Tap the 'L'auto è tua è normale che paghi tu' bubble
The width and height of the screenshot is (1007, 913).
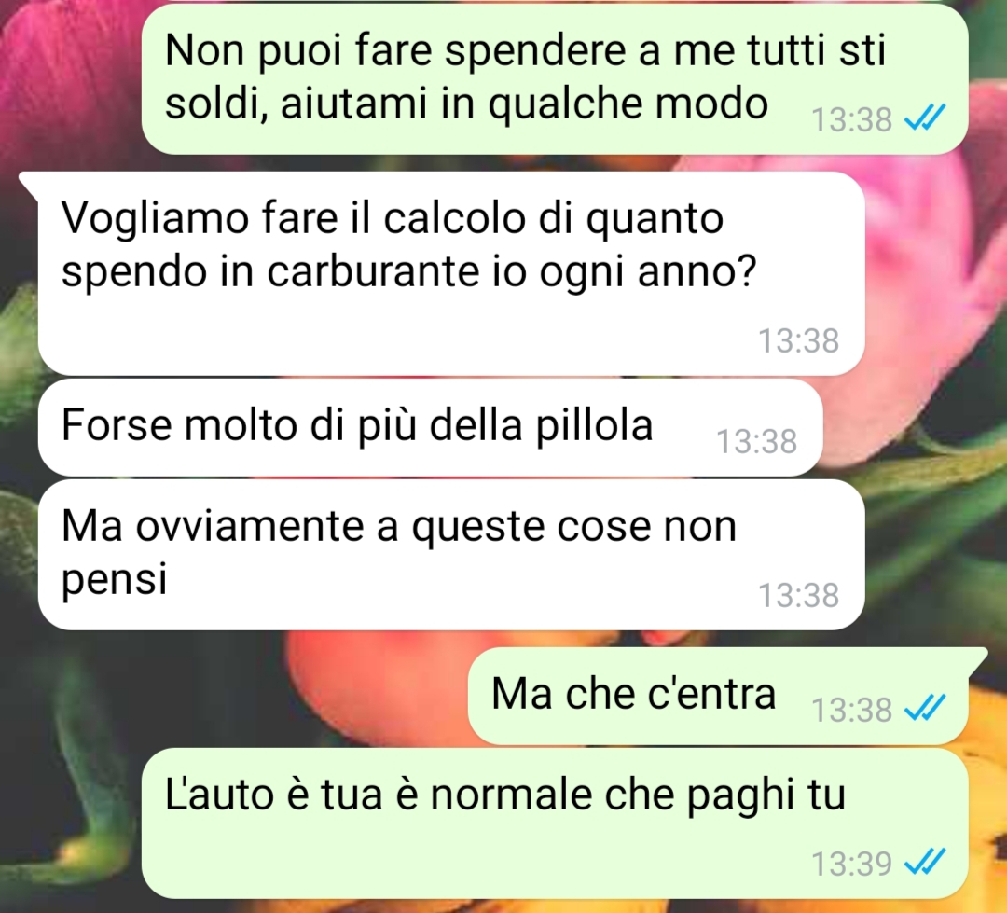click(x=554, y=823)
